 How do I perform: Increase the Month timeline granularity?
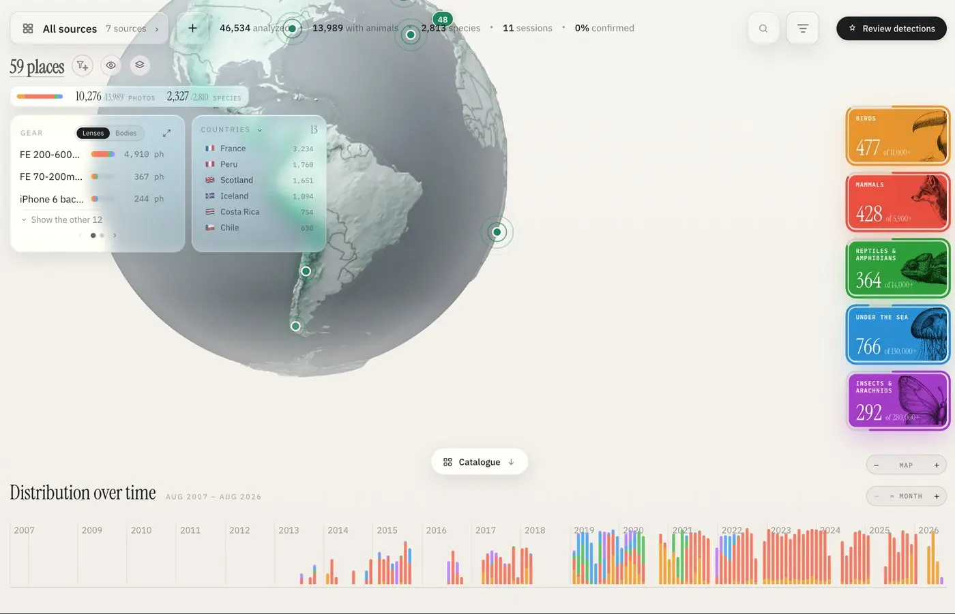[937, 496]
